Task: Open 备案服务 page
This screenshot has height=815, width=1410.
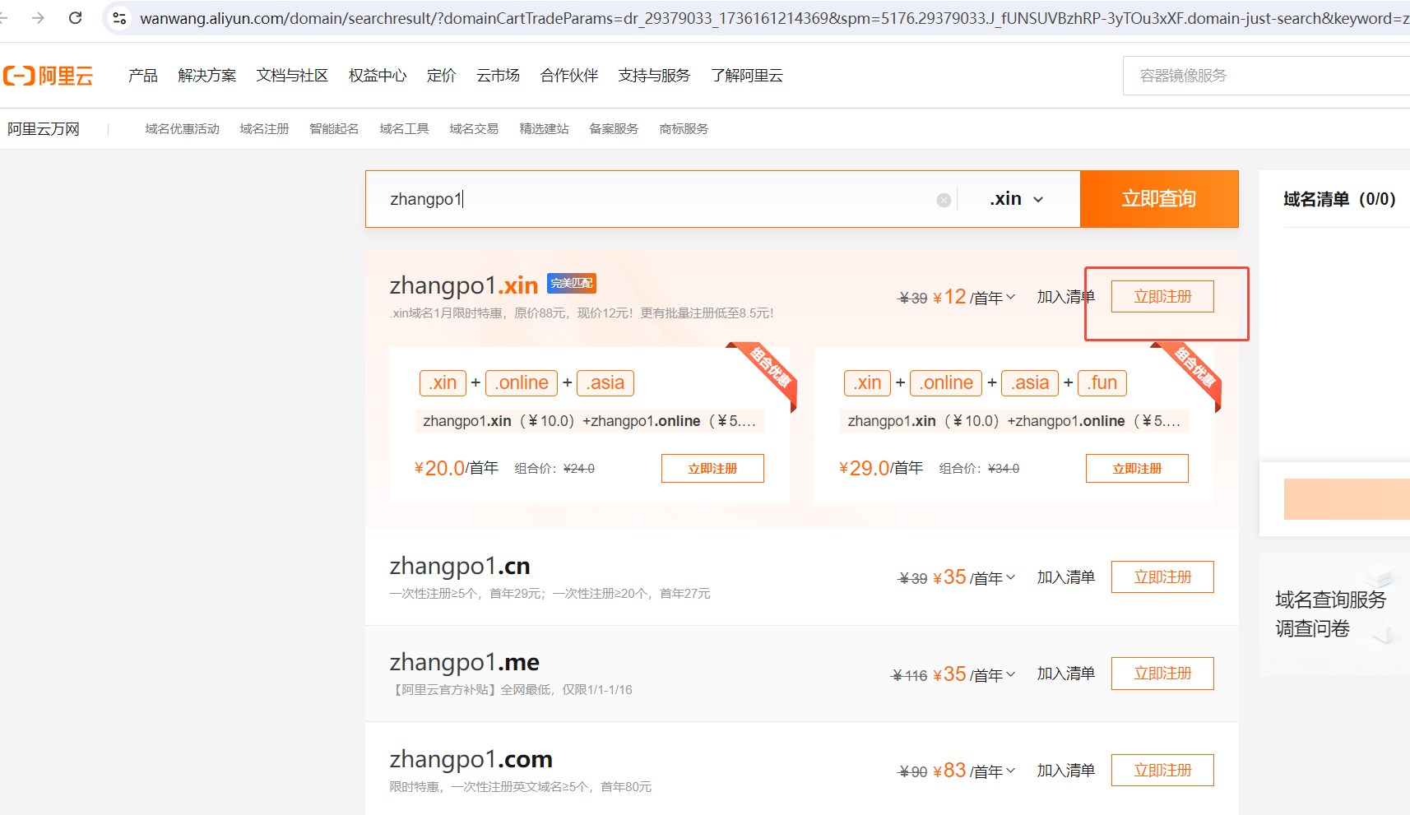Action: pyautogui.click(x=615, y=129)
